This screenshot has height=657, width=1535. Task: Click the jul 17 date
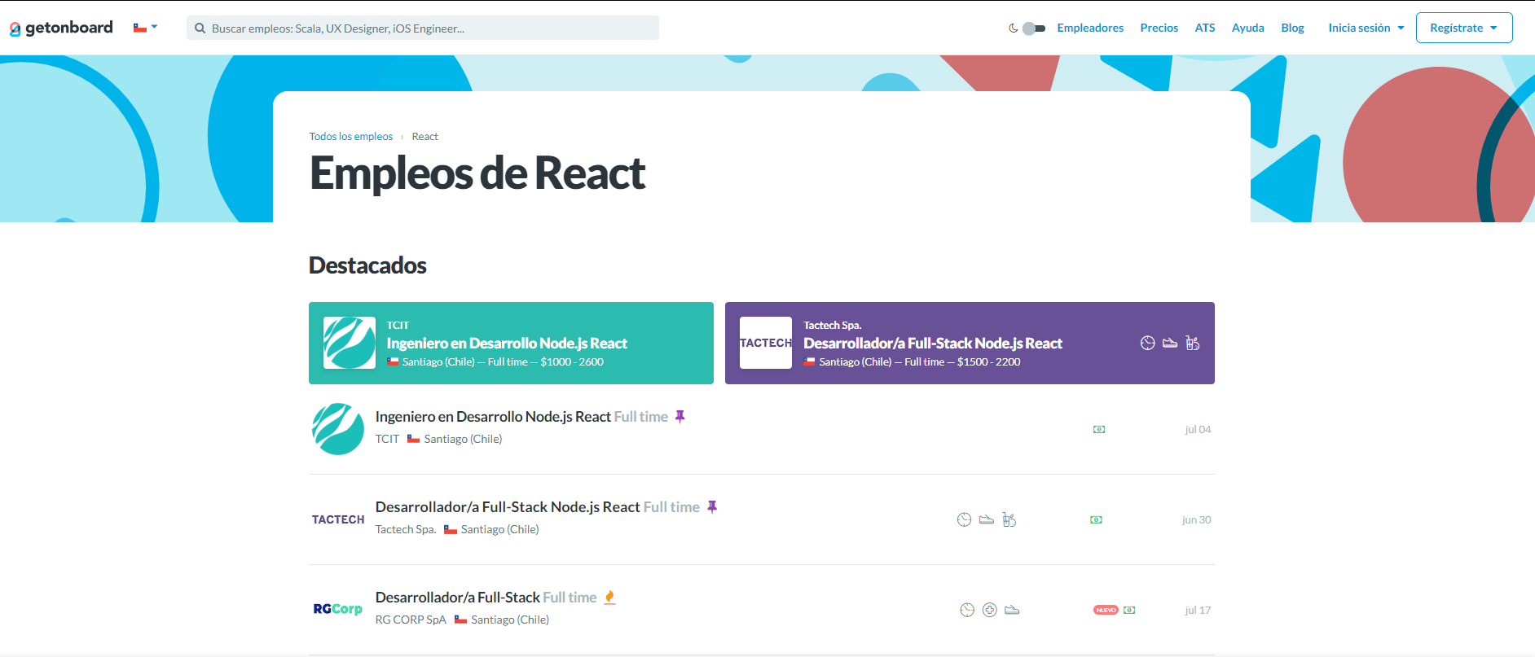(1198, 611)
